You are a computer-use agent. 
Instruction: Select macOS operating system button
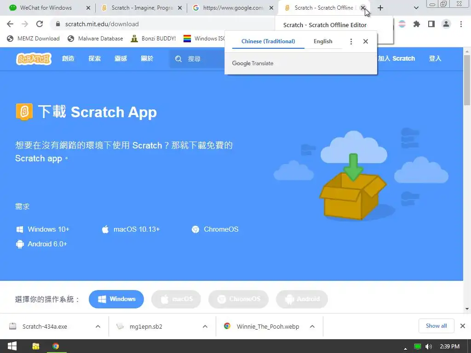click(176, 299)
